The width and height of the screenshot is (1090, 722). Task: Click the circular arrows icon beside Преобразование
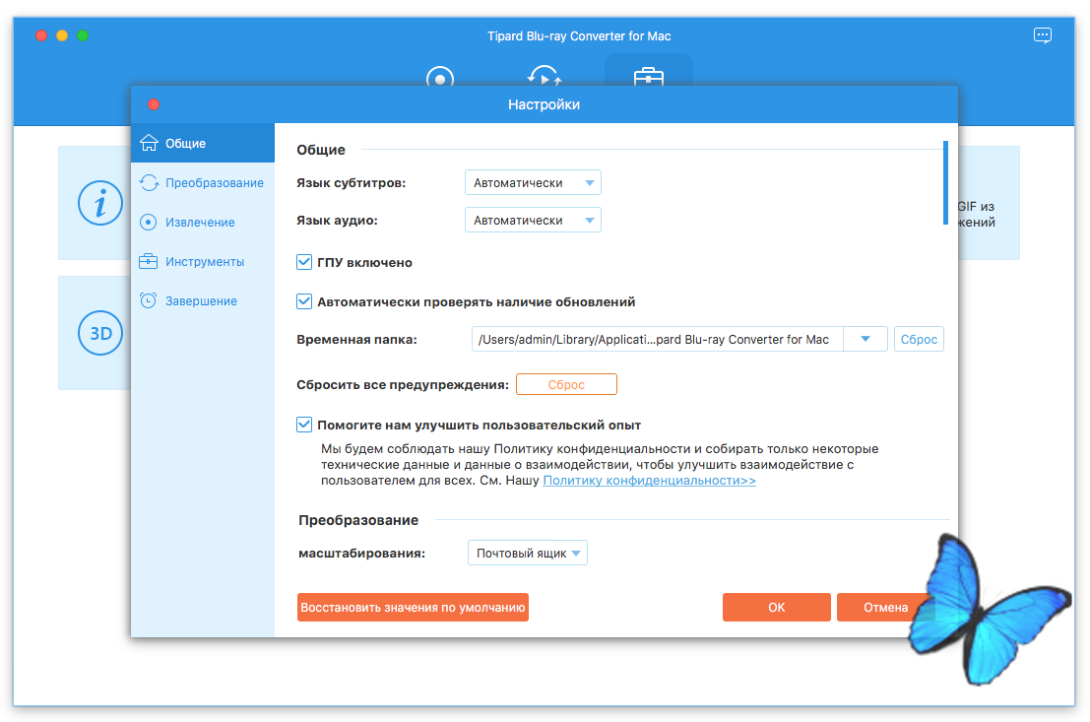149,182
